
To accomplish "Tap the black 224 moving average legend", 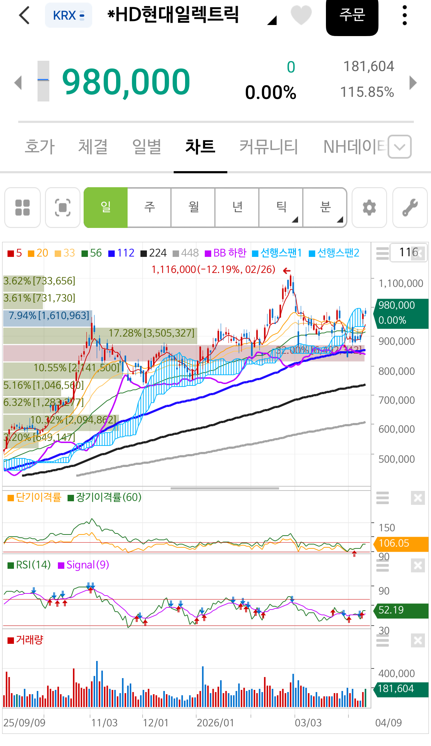I will [154, 253].
